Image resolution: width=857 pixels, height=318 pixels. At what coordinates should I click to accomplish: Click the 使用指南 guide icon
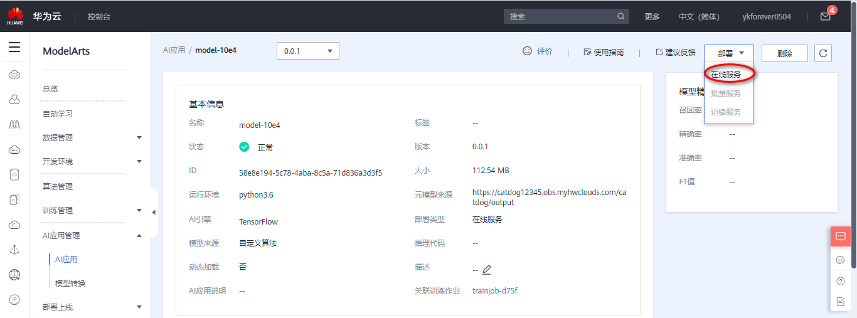pyautogui.click(x=587, y=52)
